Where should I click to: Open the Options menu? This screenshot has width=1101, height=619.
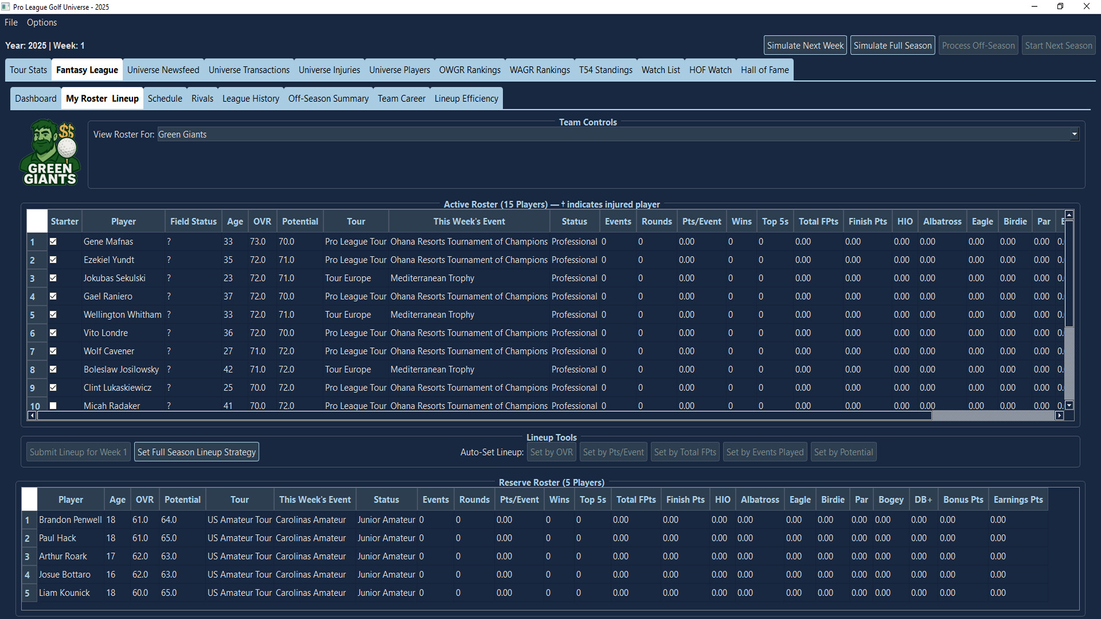41,22
